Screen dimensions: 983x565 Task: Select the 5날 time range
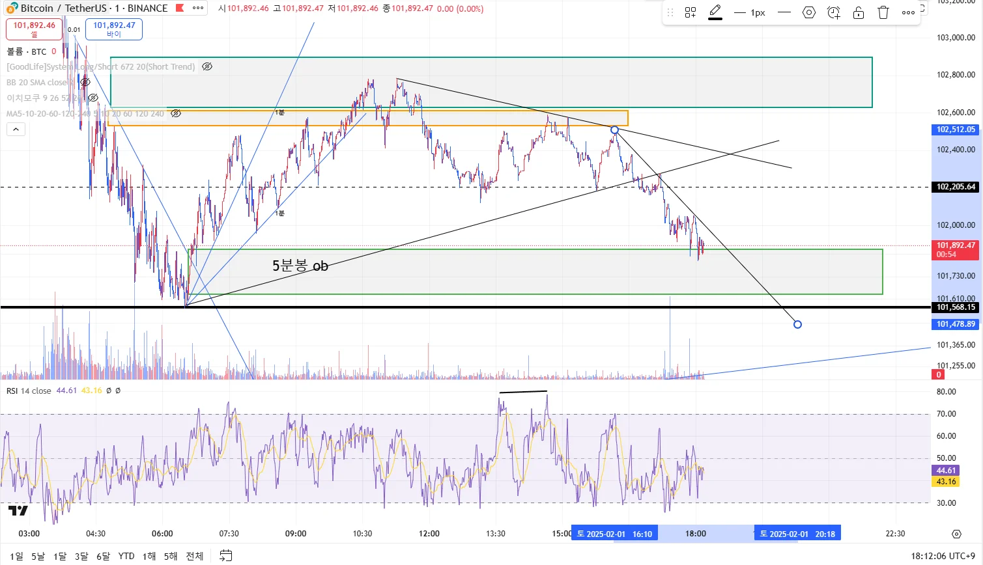pyautogui.click(x=38, y=556)
